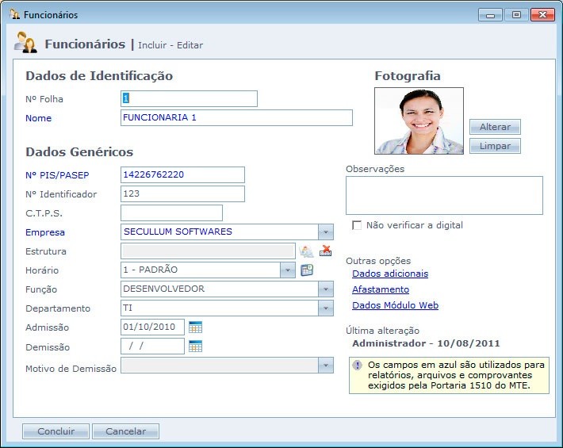Click the Concluir button

click(56, 431)
